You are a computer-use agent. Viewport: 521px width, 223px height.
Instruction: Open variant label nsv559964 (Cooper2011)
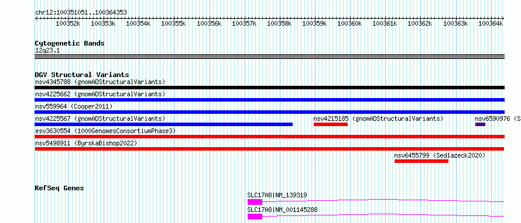click(74, 106)
